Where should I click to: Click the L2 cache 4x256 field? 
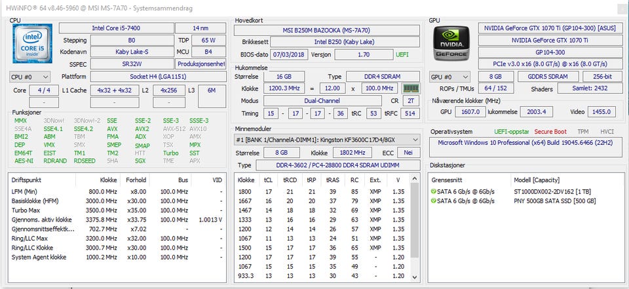pyautogui.click(x=169, y=90)
